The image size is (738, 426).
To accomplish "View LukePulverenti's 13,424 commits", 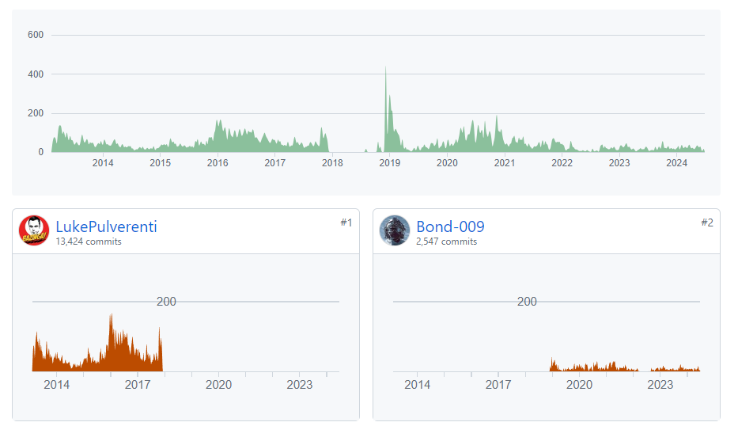I will click(x=89, y=242).
